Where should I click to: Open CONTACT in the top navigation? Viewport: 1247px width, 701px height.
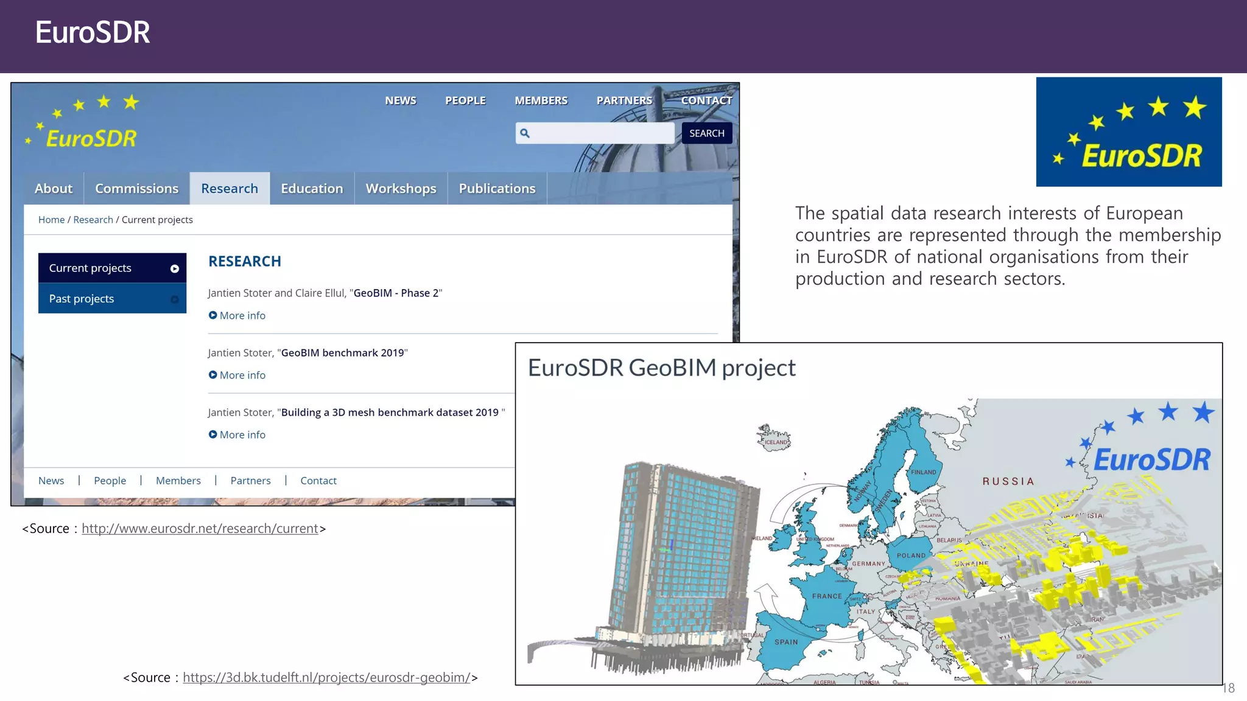[x=706, y=100]
